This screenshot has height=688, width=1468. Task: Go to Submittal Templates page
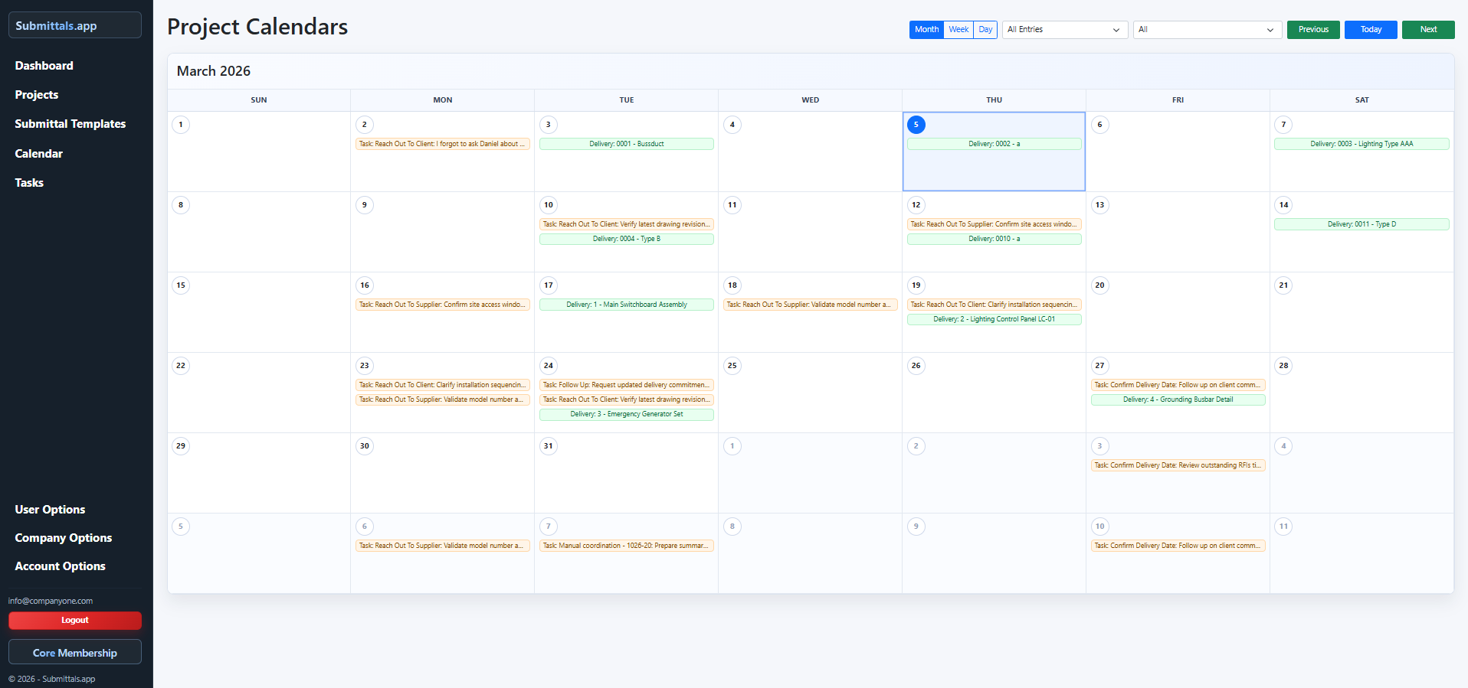click(70, 124)
